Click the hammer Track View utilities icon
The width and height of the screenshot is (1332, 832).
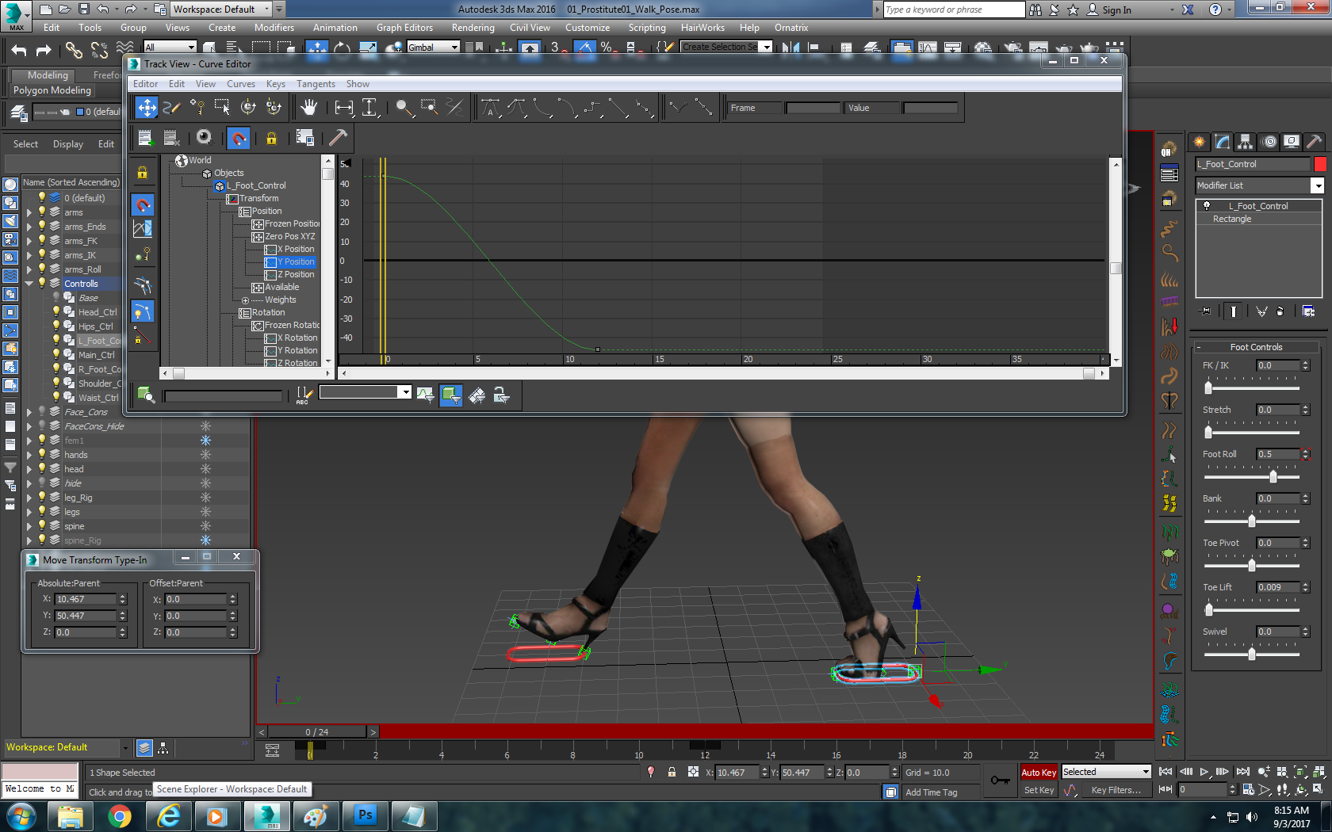pos(338,138)
